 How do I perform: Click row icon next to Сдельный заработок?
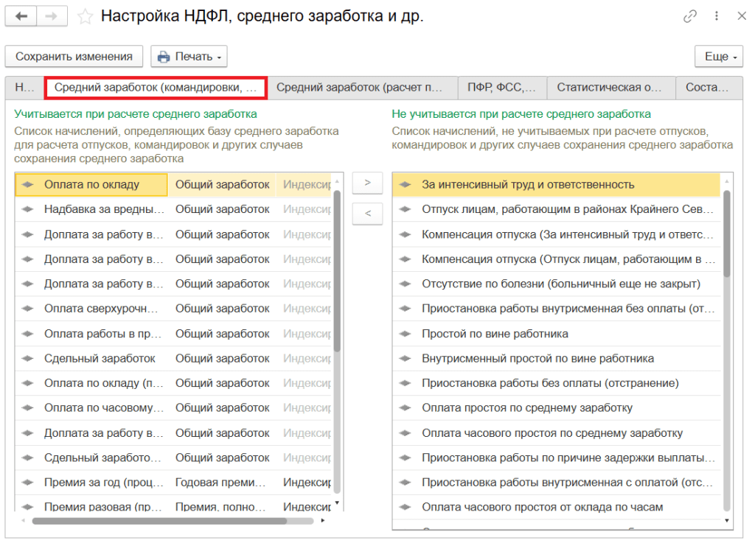coord(28,359)
